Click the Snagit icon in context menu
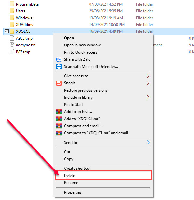This screenshot has width=194, height=200. click(59, 83)
